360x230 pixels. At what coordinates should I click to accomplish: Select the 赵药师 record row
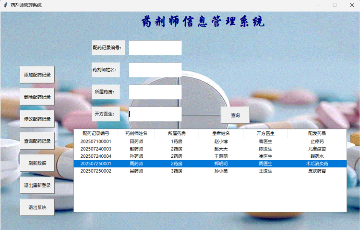click(x=136, y=149)
